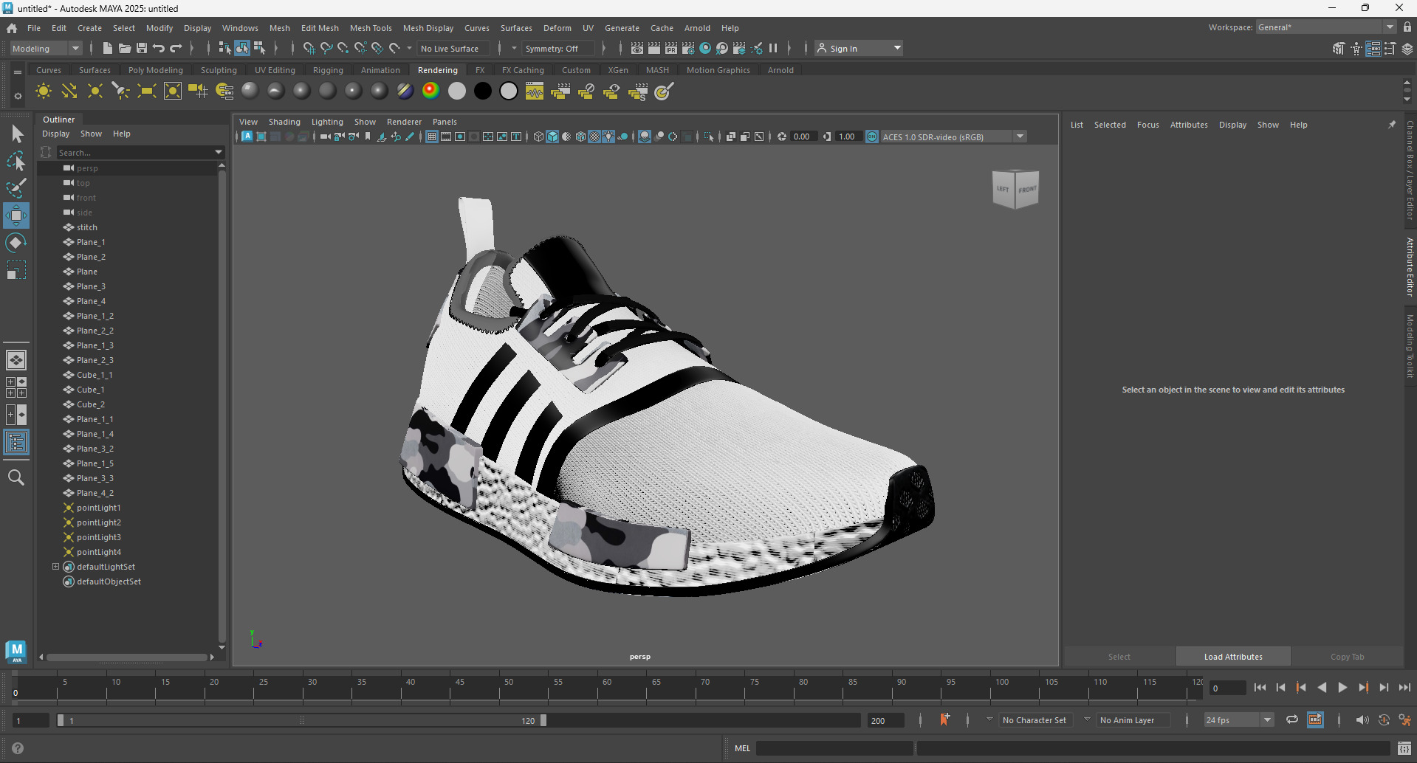Open the search magnifier in left sidebar

click(16, 477)
